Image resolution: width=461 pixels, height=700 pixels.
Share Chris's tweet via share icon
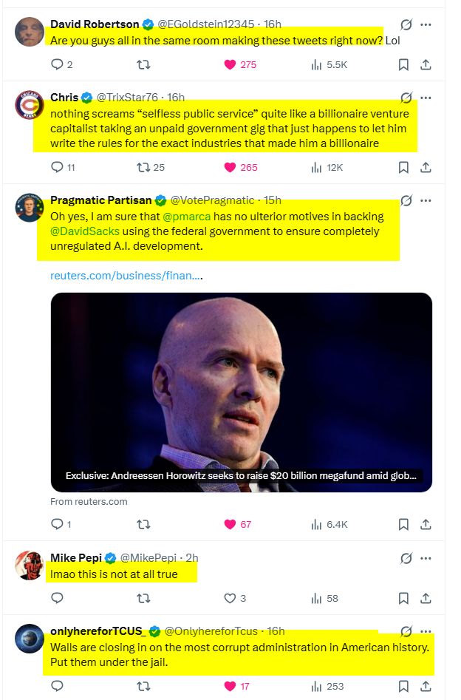click(x=426, y=167)
